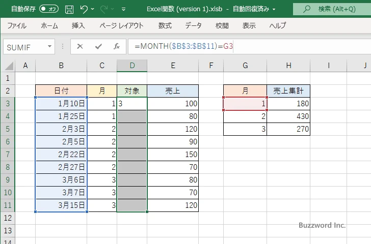
Task: Cancel formula entry with X icon
Action: (80, 46)
